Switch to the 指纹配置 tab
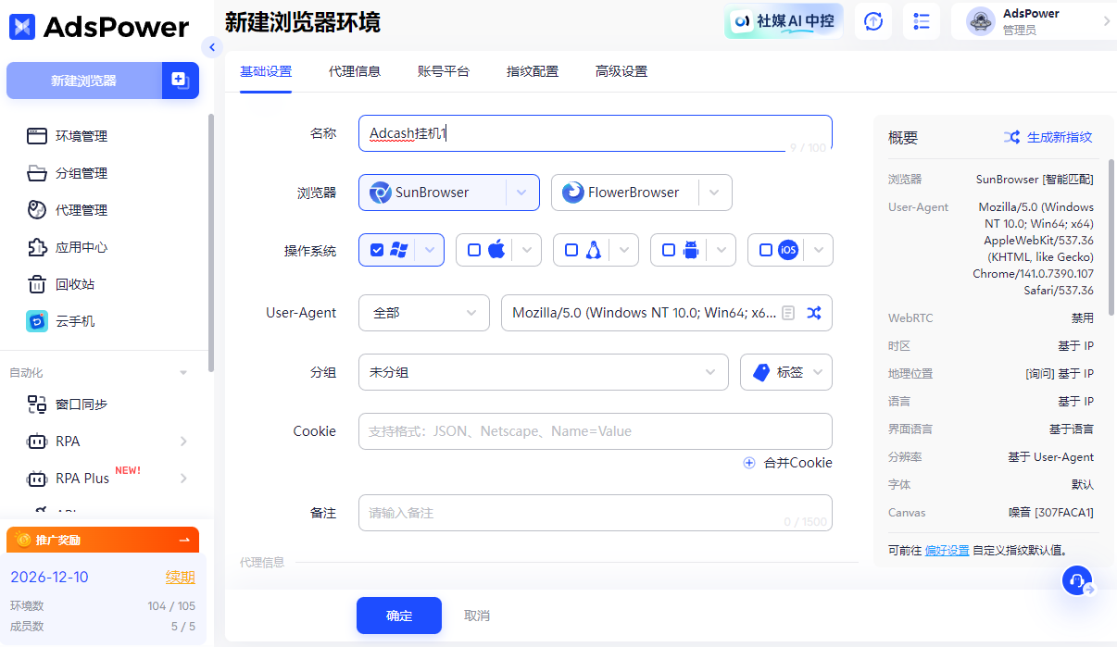The image size is (1117, 647). coord(532,70)
